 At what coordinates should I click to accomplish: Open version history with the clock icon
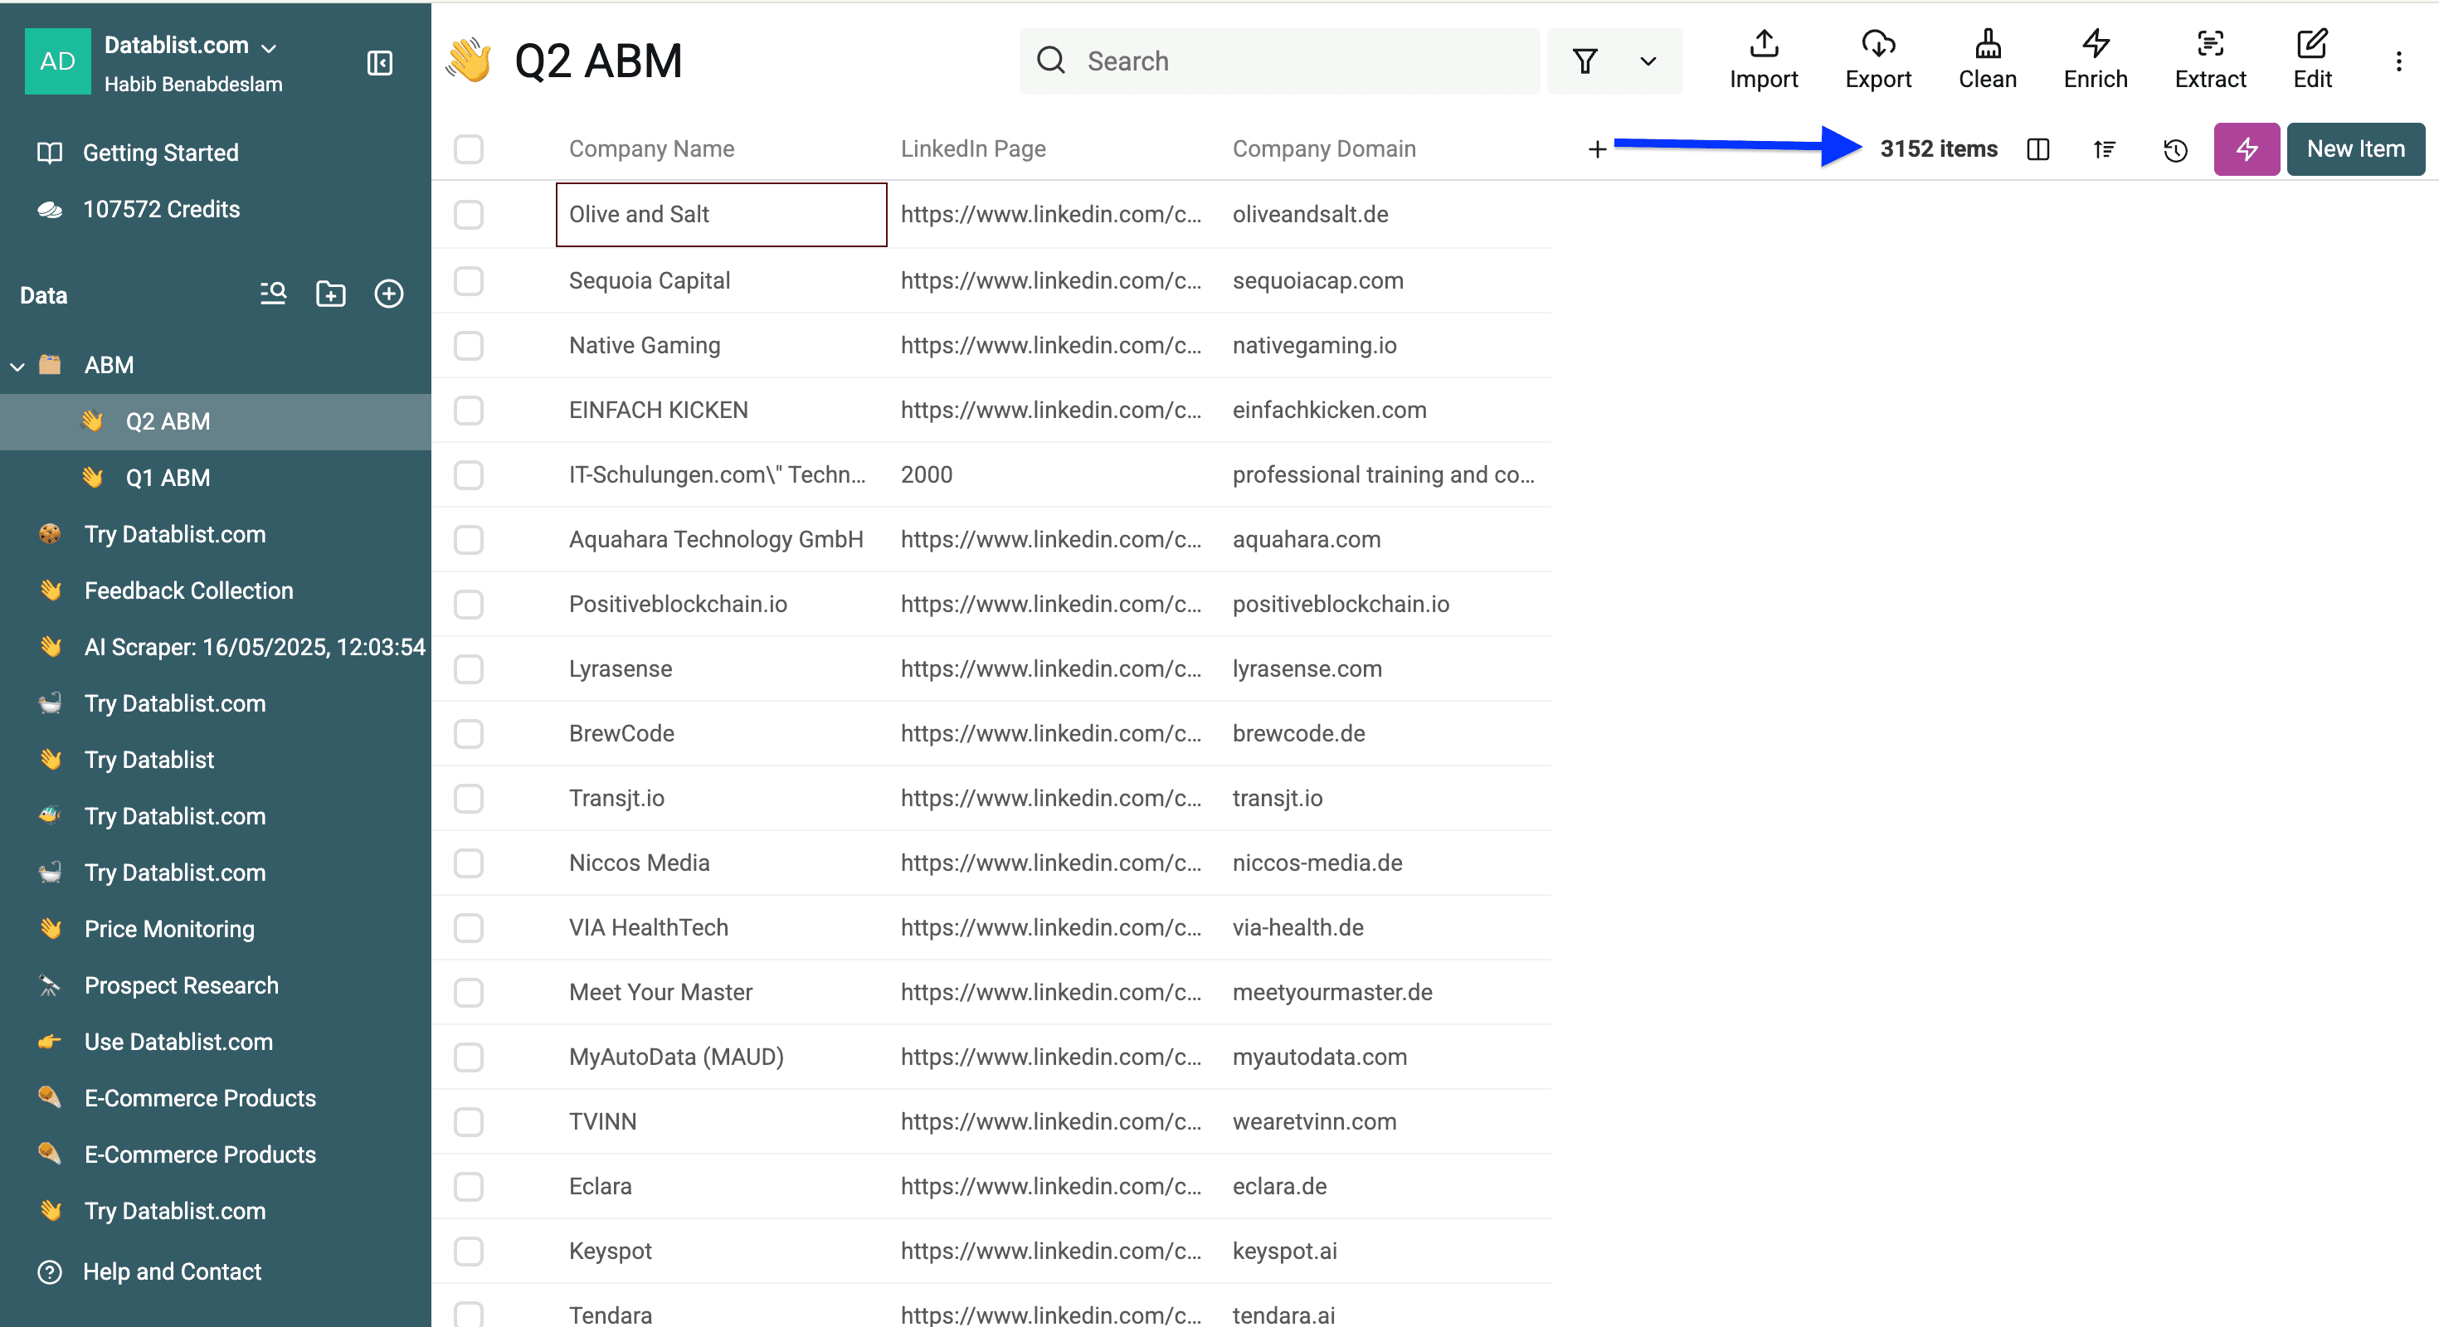[2175, 149]
